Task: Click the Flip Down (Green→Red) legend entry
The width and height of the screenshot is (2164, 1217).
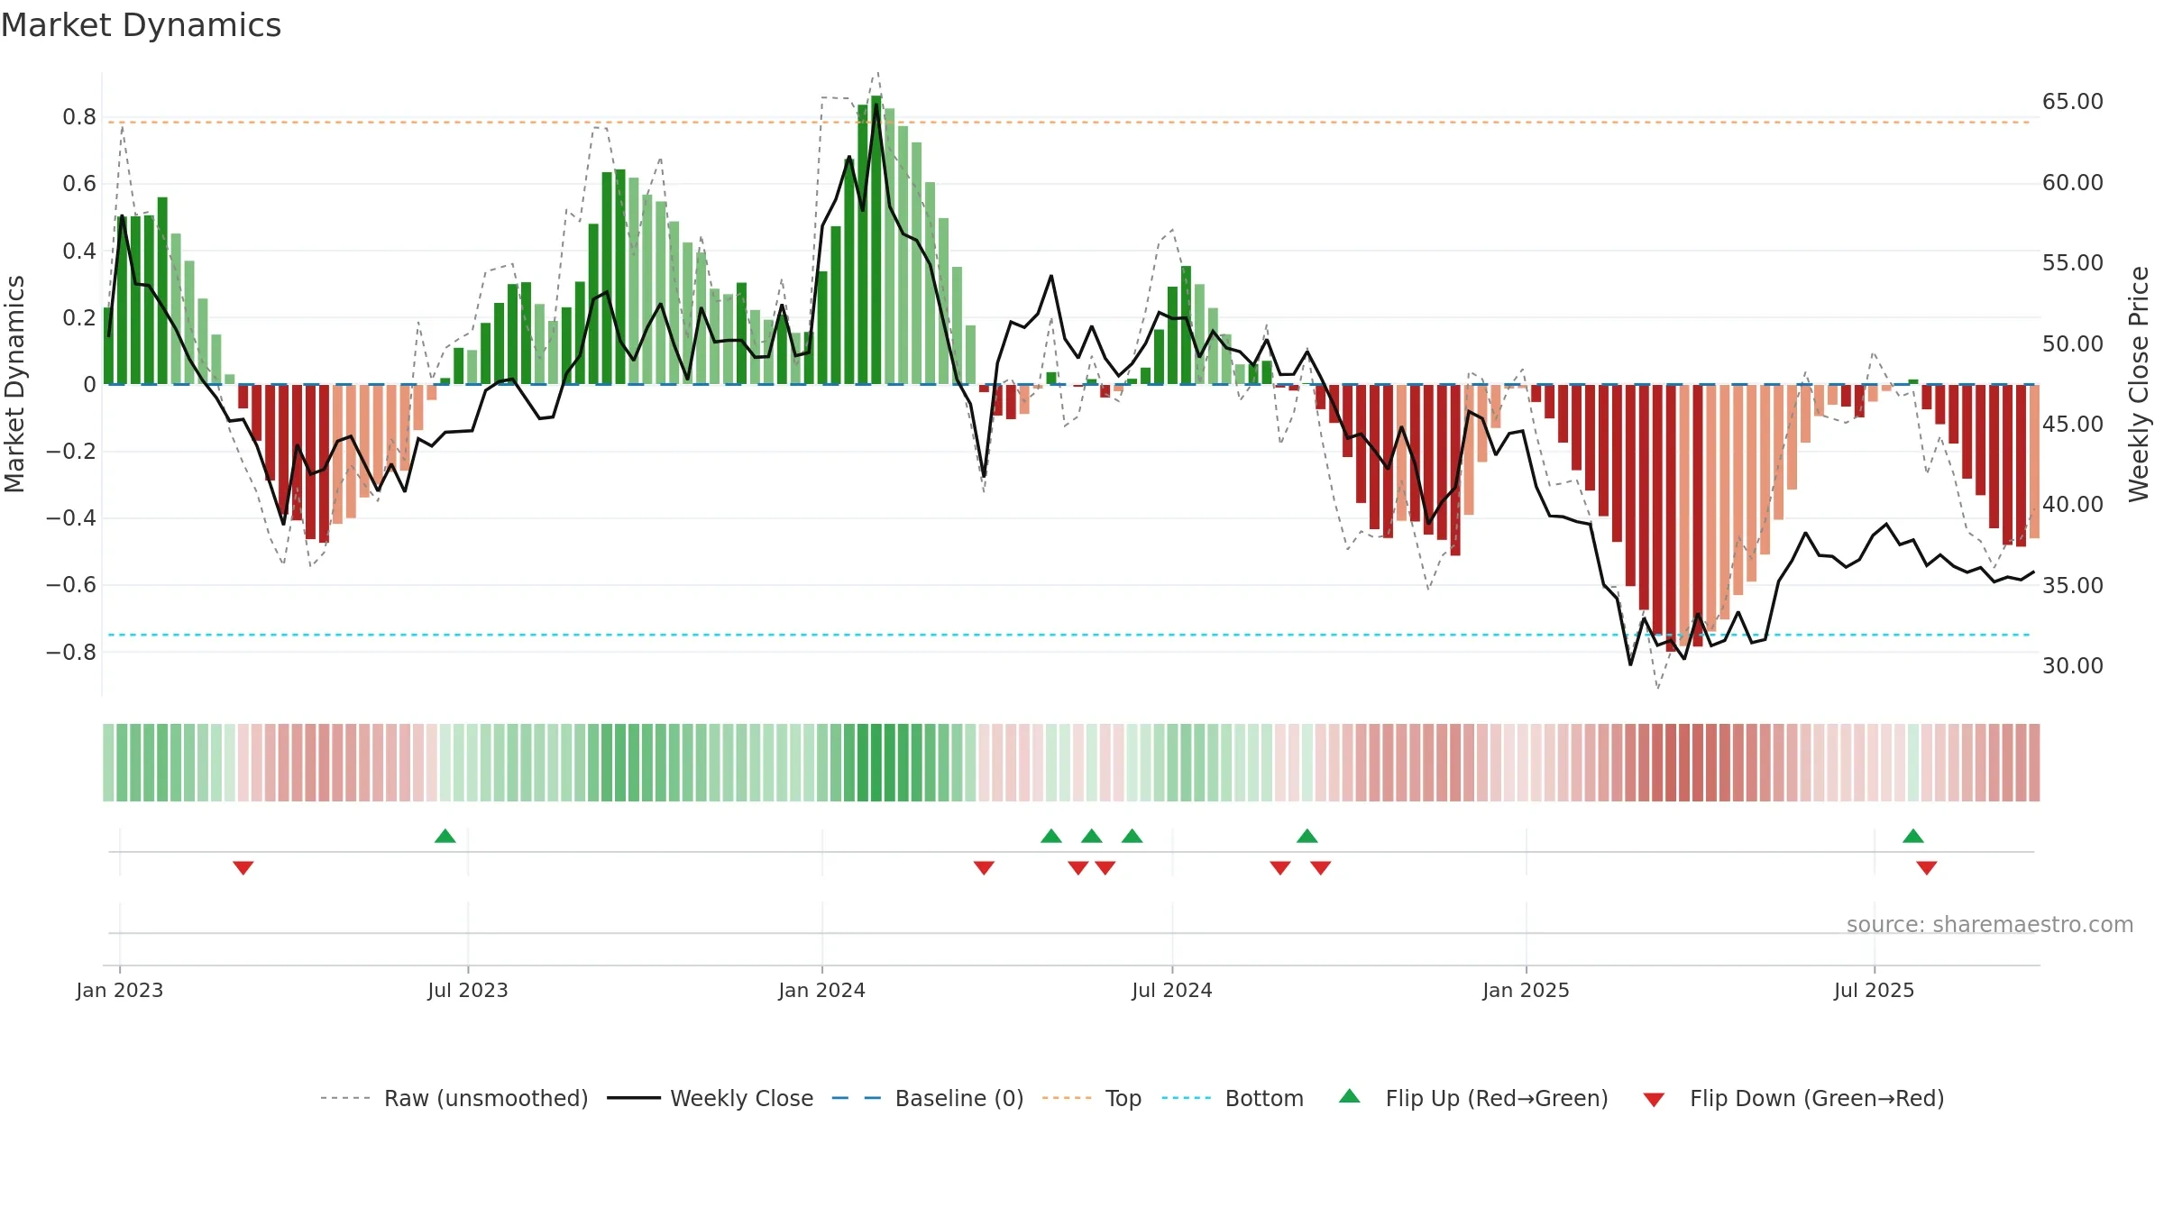Action: (x=1793, y=1098)
